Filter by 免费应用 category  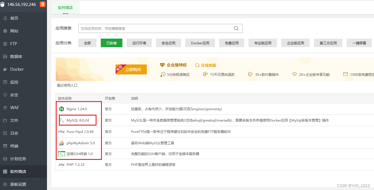[232, 43]
